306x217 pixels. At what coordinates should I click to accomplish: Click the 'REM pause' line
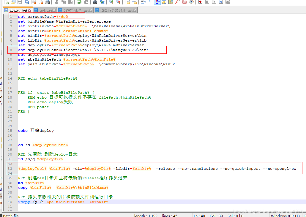[38, 107]
